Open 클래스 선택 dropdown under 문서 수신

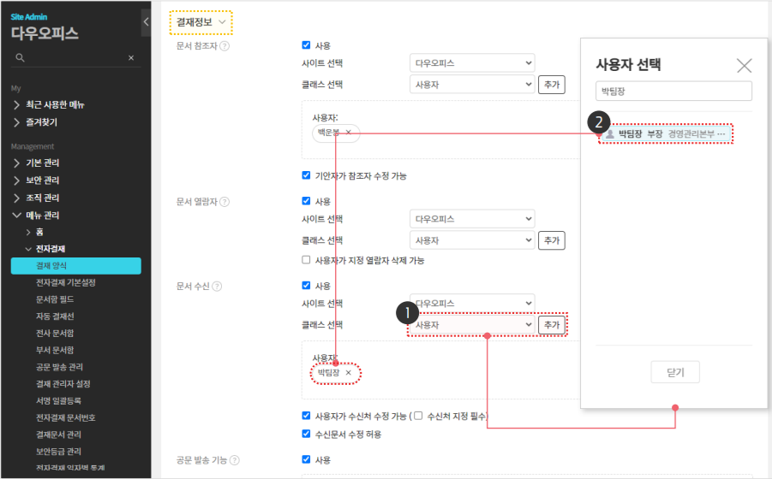click(471, 325)
